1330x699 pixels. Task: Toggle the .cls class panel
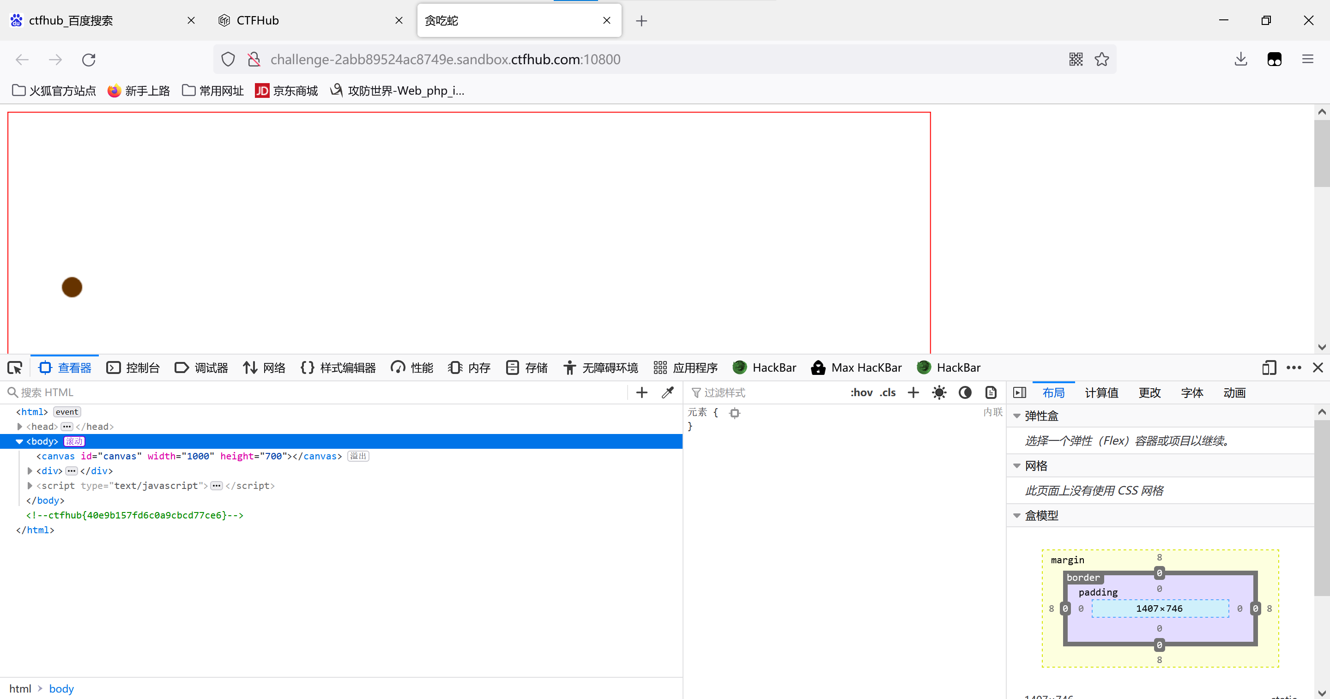click(888, 392)
